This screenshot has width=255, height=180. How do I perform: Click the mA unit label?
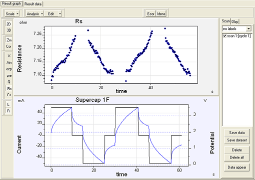tap(21, 101)
